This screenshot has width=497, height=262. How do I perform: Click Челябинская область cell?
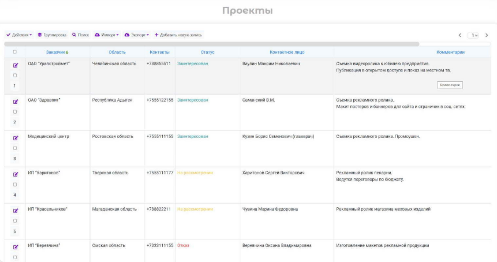coord(114,63)
